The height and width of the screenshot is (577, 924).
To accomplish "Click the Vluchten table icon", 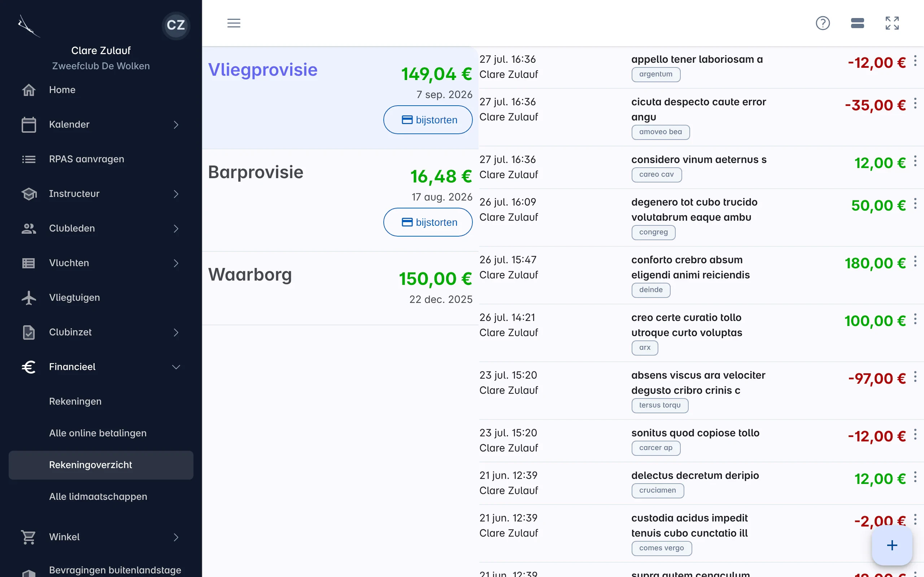I will [x=29, y=263].
